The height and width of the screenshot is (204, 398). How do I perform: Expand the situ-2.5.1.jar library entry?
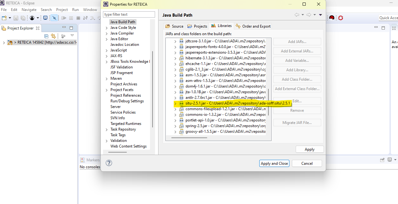pos(175,103)
